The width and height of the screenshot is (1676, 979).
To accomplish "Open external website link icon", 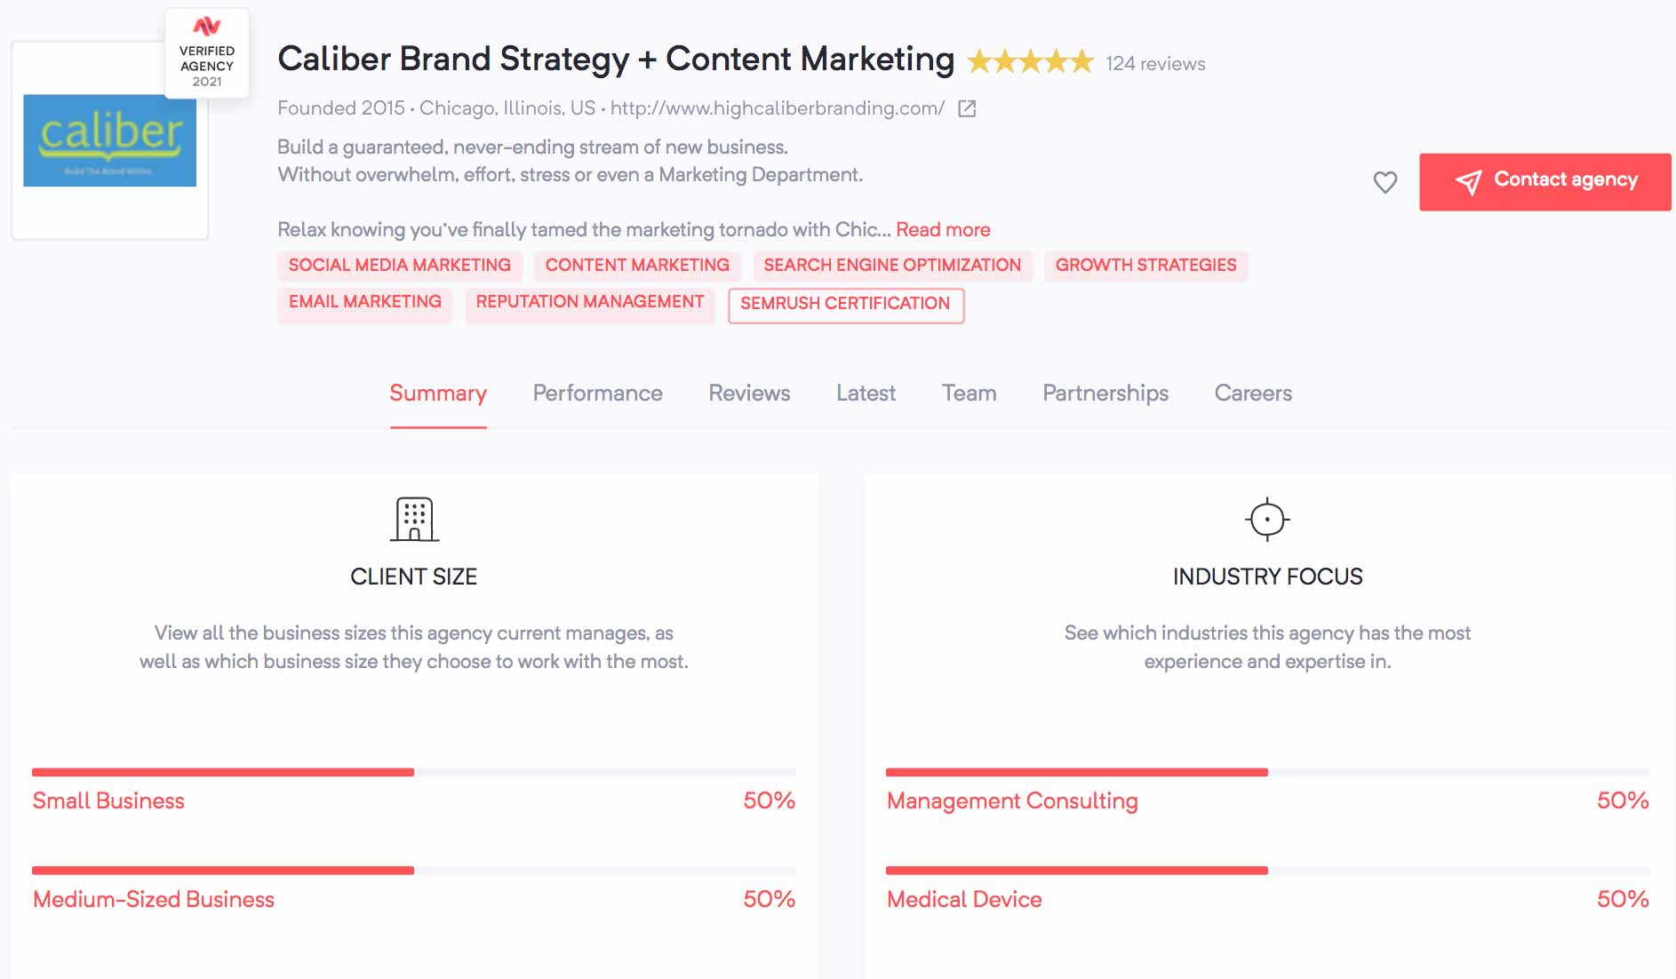I will [x=967, y=108].
